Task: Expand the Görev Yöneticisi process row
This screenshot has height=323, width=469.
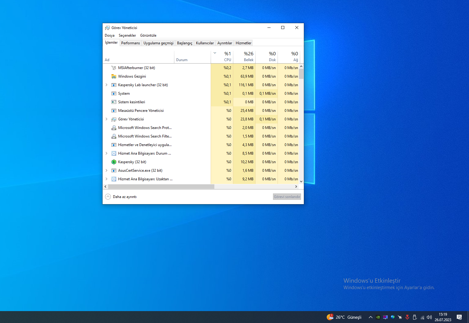Action: 107,119
